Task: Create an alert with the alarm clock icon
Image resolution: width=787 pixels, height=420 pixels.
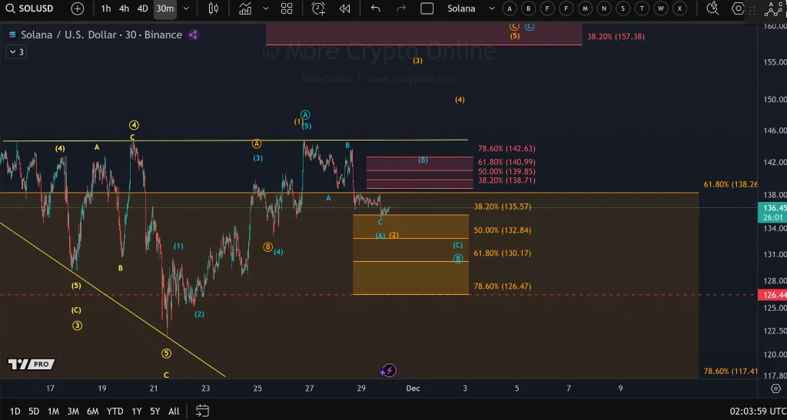Action: tap(318, 8)
